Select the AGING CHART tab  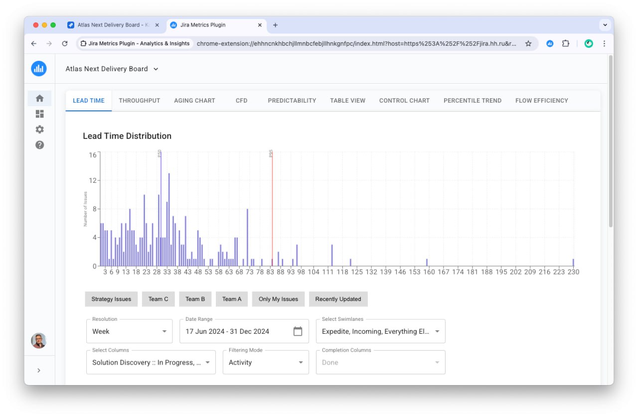coord(194,101)
